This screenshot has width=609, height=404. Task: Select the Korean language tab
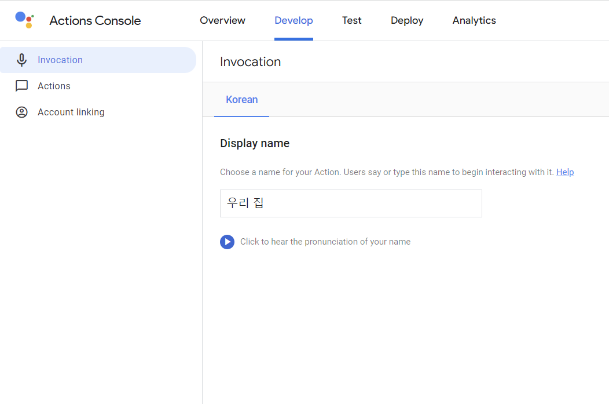(241, 100)
